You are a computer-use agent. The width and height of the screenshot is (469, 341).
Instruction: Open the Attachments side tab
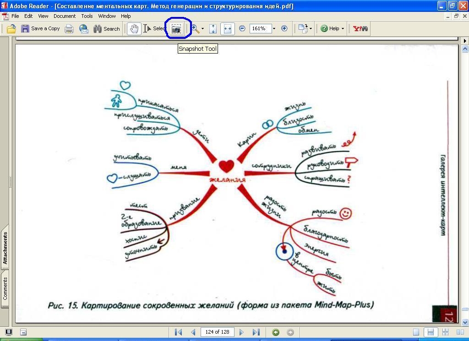coord(5,248)
